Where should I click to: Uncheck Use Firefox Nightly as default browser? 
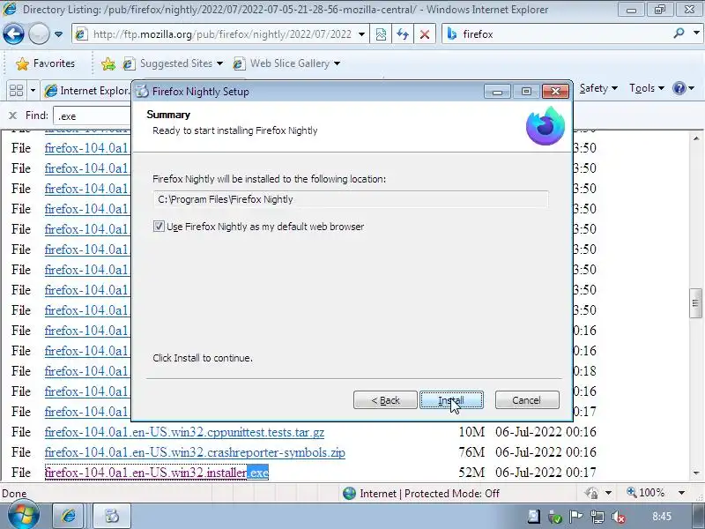159,227
